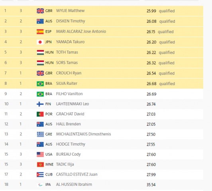
Task: Click FILHO Vanilton's name in row nine
Action: [69, 94]
